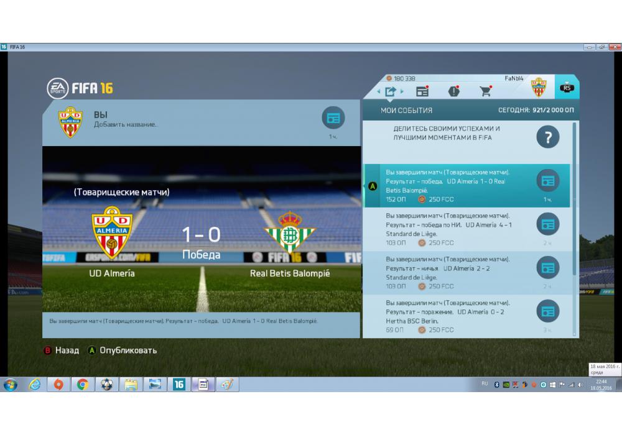Click the match summary caption below the pitch
The height and width of the screenshot is (435, 622).
point(183,321)
